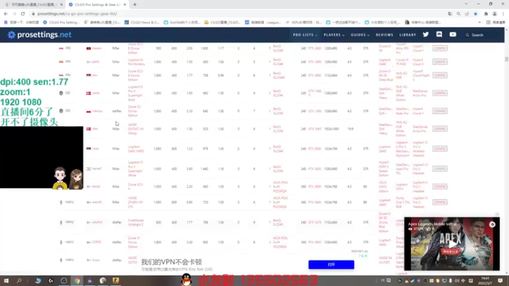Open the Twitter icon in site header
Viewport: 509px width, 286px height.
coord(426,34)
